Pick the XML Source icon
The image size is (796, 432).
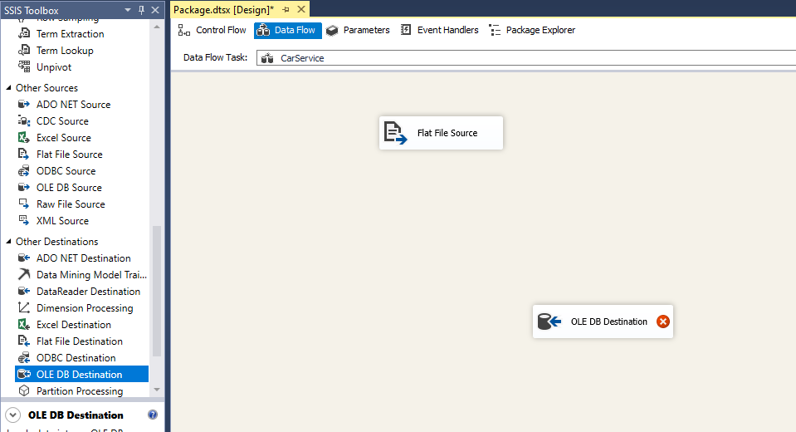24,221
